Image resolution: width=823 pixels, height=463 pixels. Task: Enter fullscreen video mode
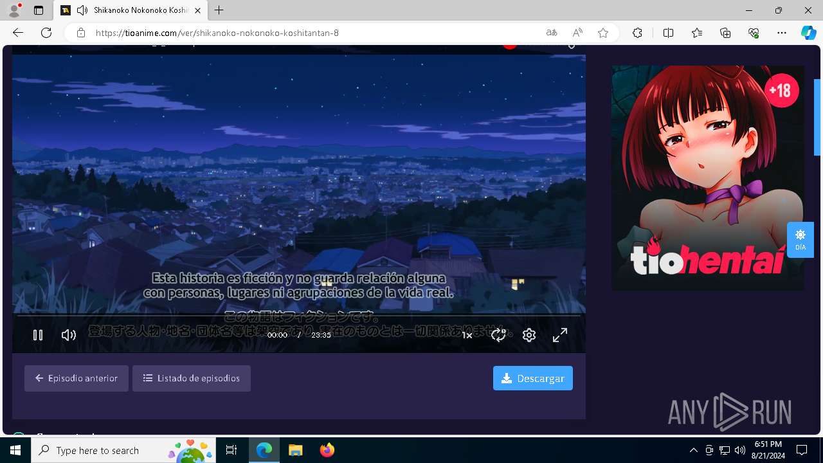(x=560, y=335)
